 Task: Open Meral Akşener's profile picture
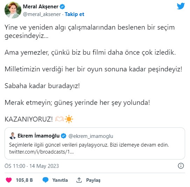(x=13, y=10)
